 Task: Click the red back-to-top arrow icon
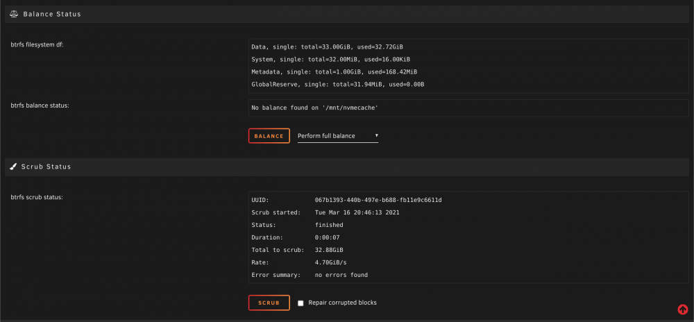pos(682,310)
